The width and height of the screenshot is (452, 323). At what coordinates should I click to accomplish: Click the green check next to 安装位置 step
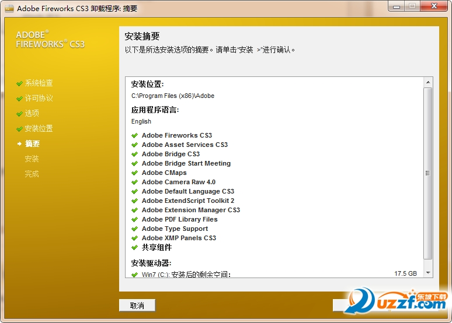(x=20, y=129)
